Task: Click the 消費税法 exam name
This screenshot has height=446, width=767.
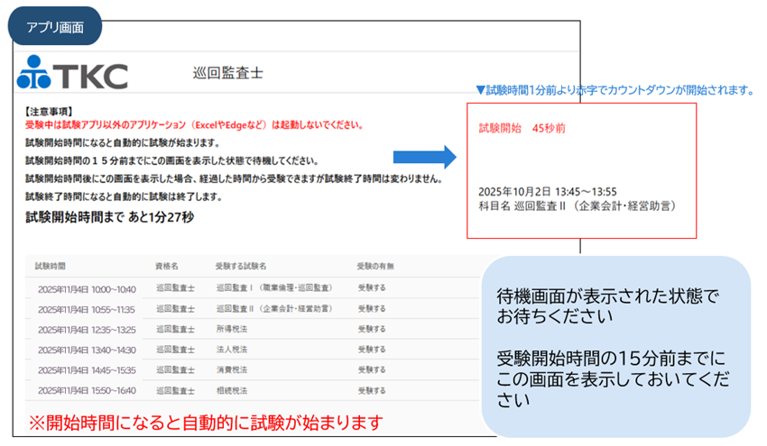Action: point(232,370)
